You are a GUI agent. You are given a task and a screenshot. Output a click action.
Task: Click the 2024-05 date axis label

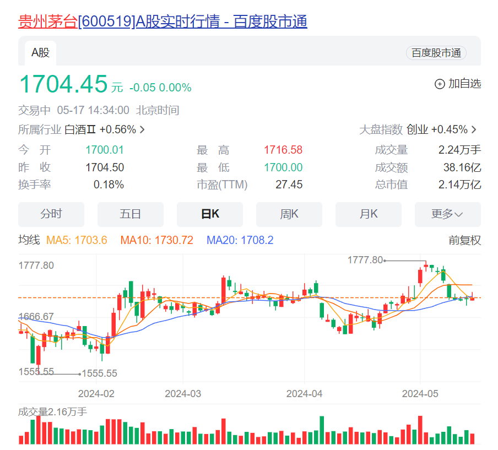pos(420,394)
